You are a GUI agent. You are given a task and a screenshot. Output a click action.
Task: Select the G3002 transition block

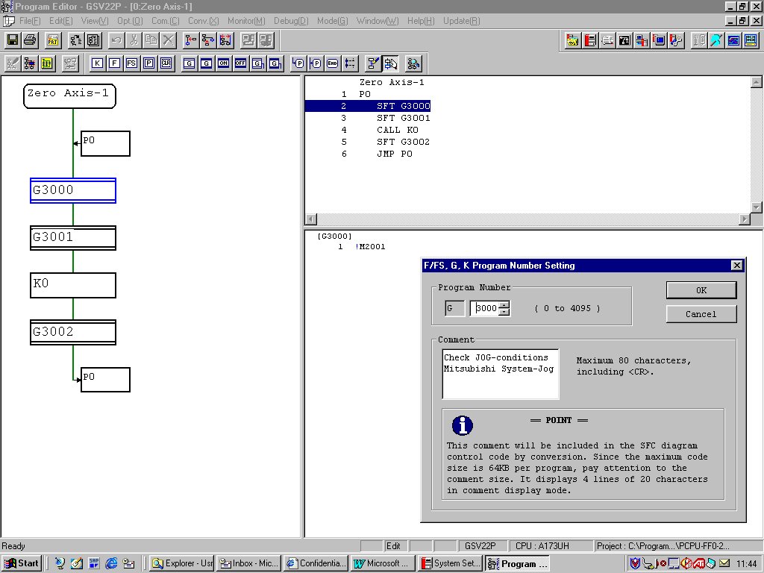pos(73,332)
